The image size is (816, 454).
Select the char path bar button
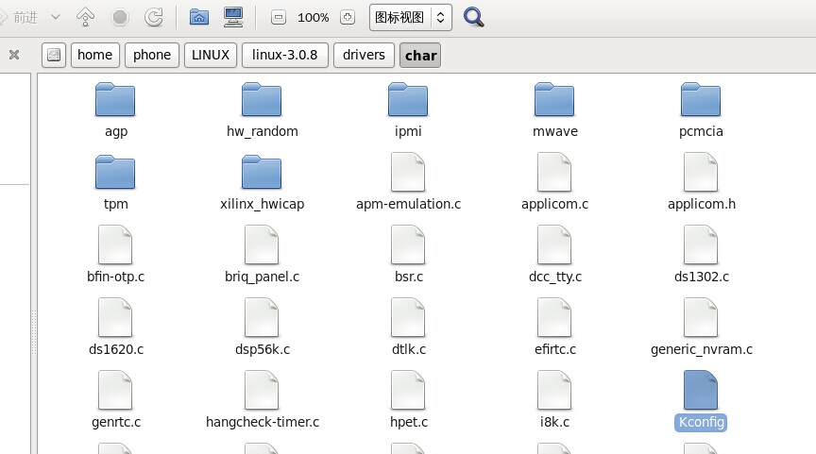click(420, 55)
